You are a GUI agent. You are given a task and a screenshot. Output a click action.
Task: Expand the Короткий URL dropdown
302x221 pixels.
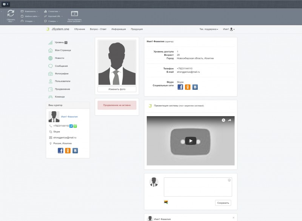[53, 16]
